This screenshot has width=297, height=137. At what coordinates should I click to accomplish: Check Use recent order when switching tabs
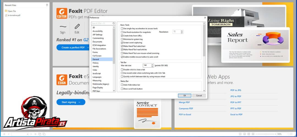coord(122,73)
